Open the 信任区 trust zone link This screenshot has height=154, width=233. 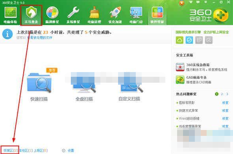click(x=26, y=150)
